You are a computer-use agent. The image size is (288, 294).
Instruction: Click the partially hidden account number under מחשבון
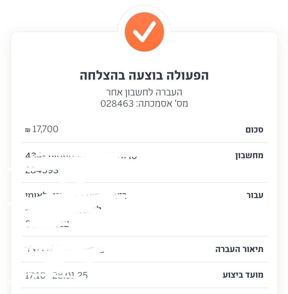pos(42,171)
